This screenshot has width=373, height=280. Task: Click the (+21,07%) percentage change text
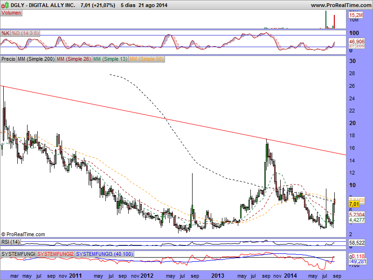pos(103,5)
